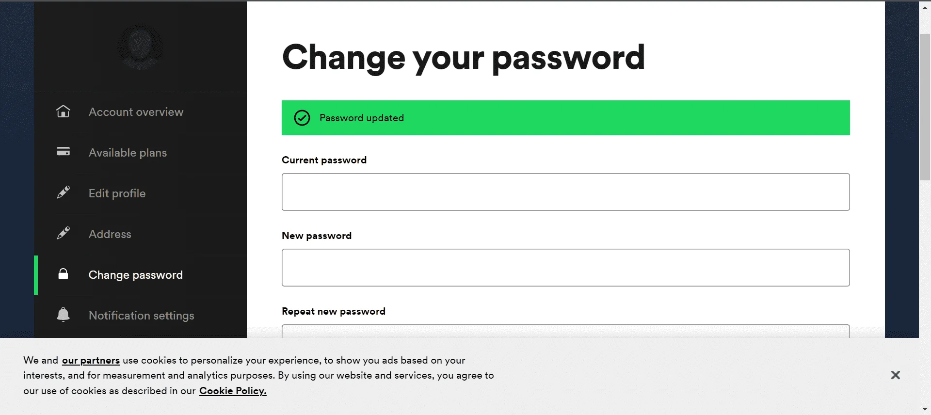Click the bell icon for Notification settings
931x415 pixels.
[63, 314]
